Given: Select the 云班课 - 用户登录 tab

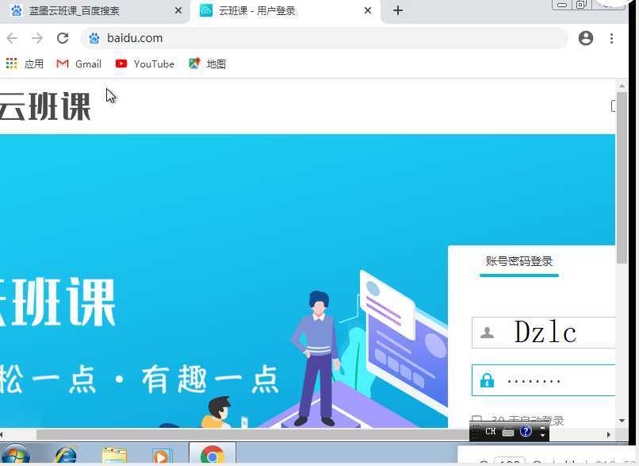Looking at the screenshot, I should (285, 11).
